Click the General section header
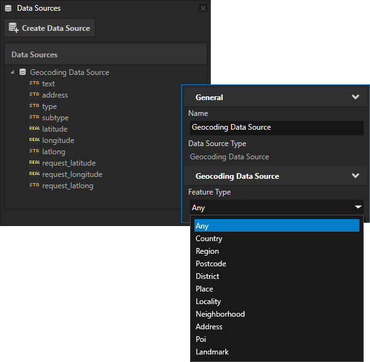370x362 pixels. coord(276,97)
